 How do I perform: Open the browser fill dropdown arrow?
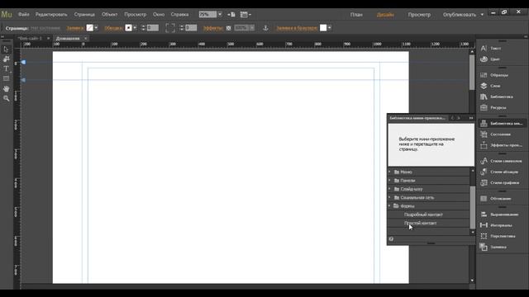329,28
